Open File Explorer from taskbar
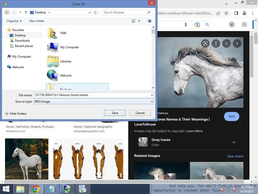258x194 pixels. tap(20, 189)
